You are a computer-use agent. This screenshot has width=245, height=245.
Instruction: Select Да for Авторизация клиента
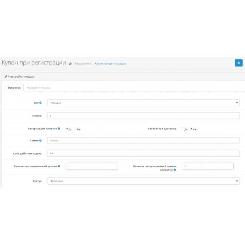(x=67, y=129)
